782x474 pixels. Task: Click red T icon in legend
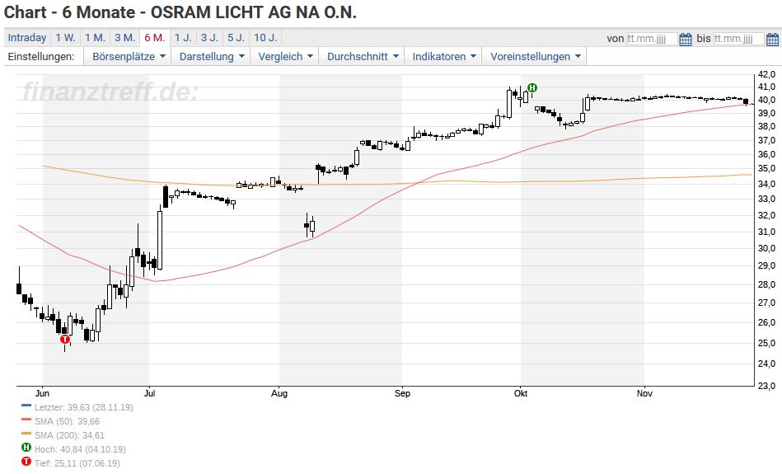pyautogui.click(x=26, y=462)
